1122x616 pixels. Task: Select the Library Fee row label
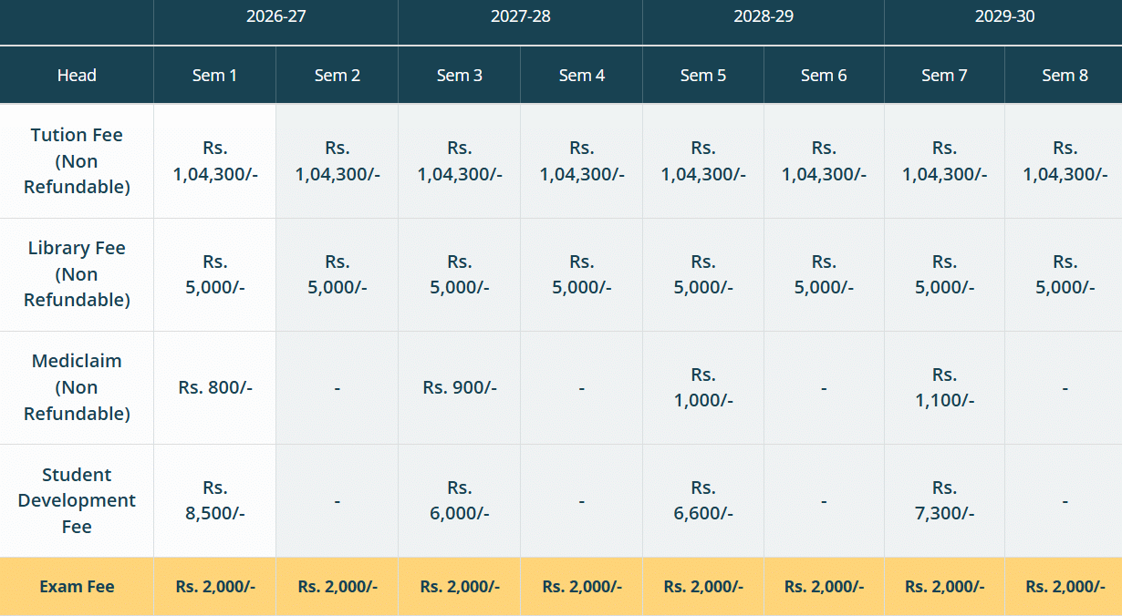[x=77, y=274]
